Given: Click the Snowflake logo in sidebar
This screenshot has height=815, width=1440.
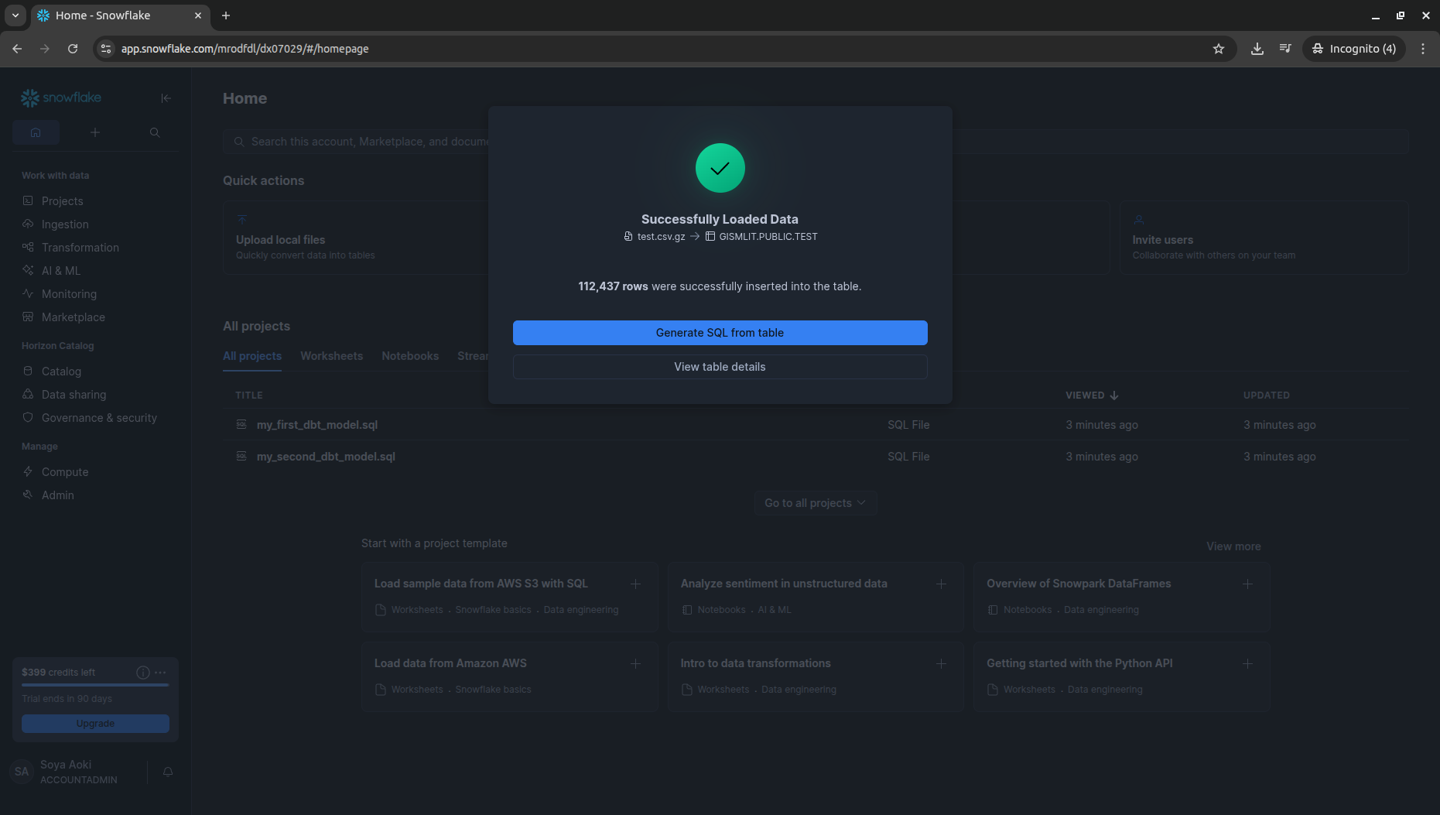Looking at the screenshot, I should [61, 98].
